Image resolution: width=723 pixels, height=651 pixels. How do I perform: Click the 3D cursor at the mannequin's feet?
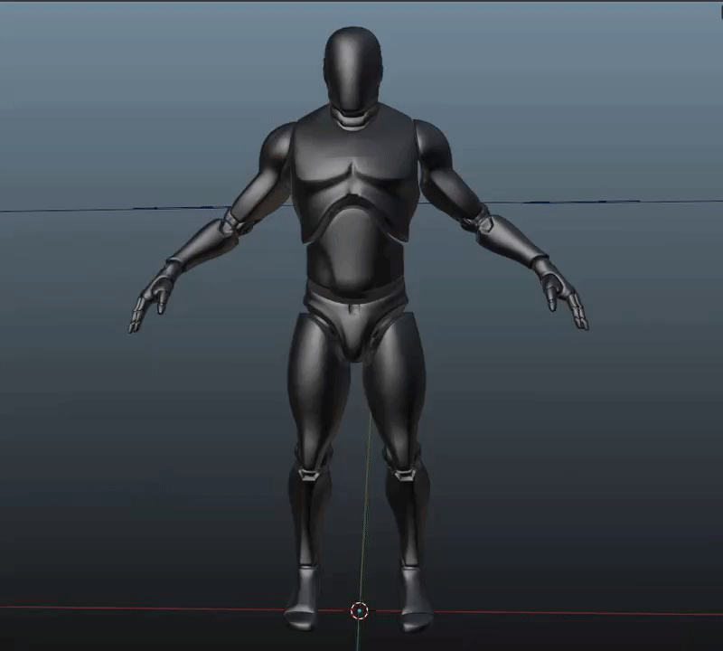pyautogui.click(x=359, y=611)
